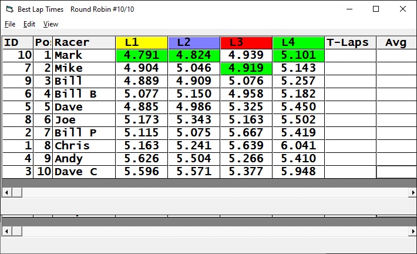Select the red L3 lane header

(x=246, y=42)
